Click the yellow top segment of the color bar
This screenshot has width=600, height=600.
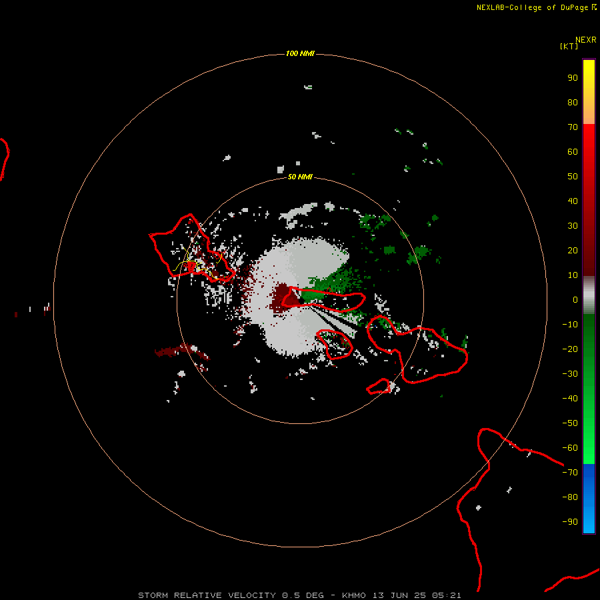pos(589,92)
